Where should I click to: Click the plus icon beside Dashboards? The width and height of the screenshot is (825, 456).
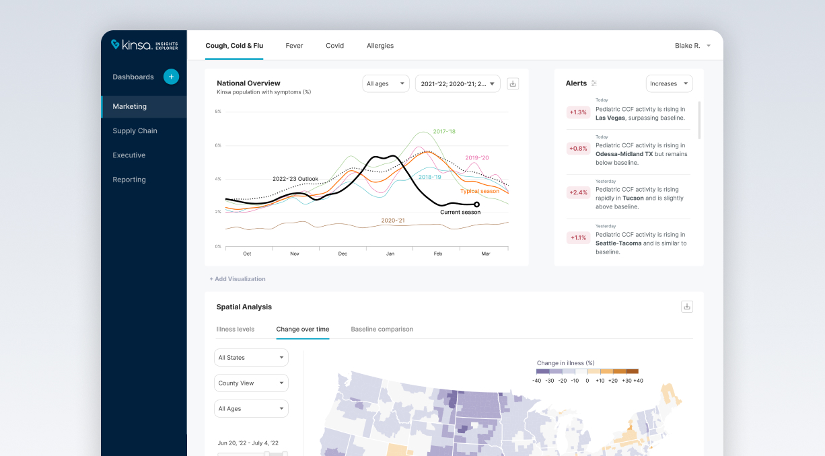click(x=171, y=77)
